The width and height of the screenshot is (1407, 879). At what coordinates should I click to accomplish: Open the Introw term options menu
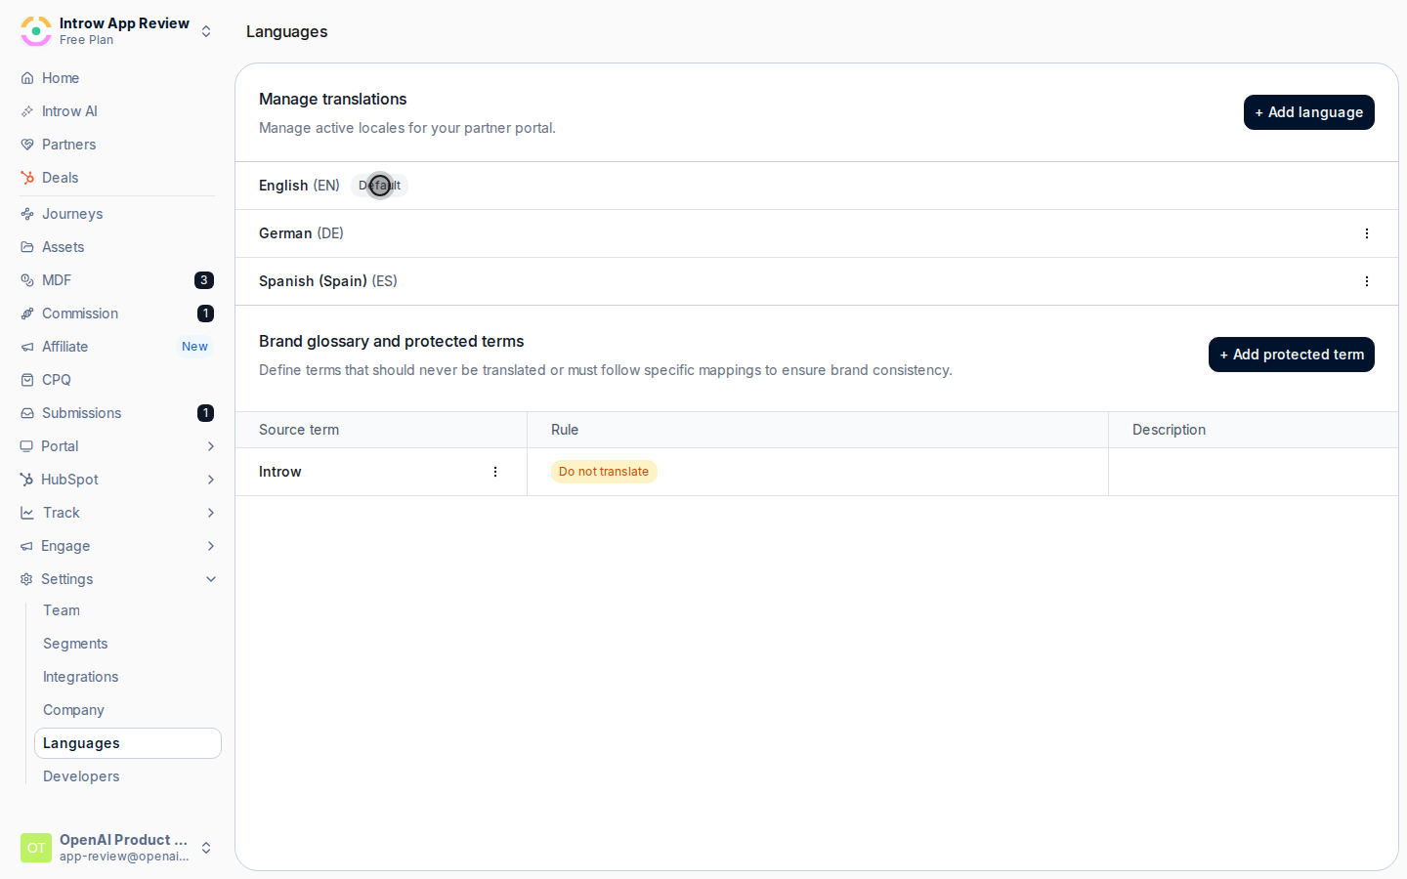[x=495, y=472]
